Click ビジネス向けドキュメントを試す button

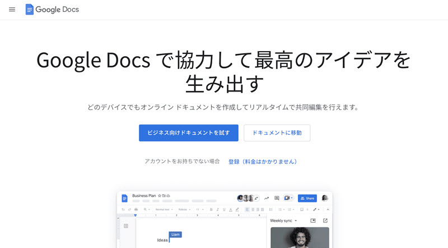189,133
